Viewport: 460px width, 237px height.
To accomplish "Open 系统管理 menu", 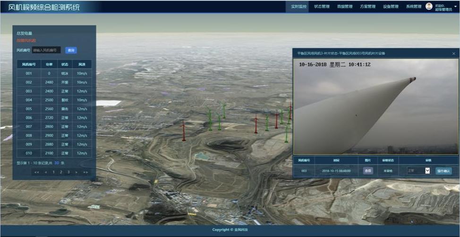I will point(413,7).
